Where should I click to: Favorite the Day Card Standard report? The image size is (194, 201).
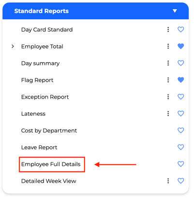point(180,29)
